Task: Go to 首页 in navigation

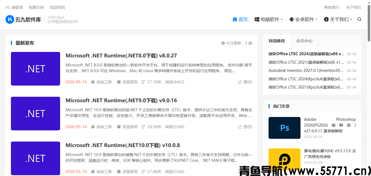Action: [240, 19]
